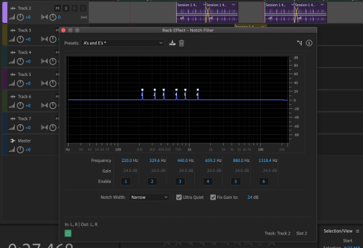Toggle notch Enable button 5
Image resolution: width=363 pixels, height=248 pixels.
pyautogui.click(x=236, y=181)
